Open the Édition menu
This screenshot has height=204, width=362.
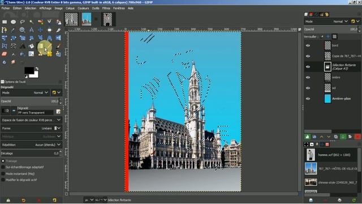pos(17,8)
